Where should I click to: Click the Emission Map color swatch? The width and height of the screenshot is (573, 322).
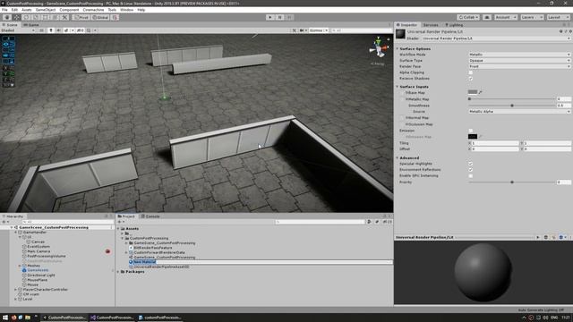click(473, 137)
